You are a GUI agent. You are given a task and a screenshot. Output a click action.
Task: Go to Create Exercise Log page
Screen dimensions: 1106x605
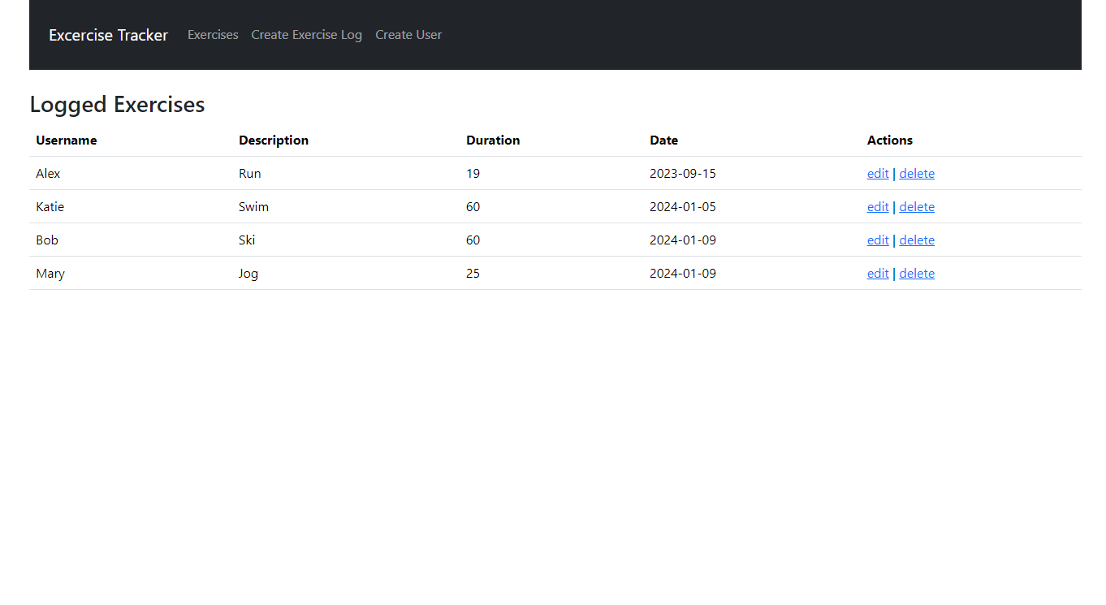coord(306,35)
